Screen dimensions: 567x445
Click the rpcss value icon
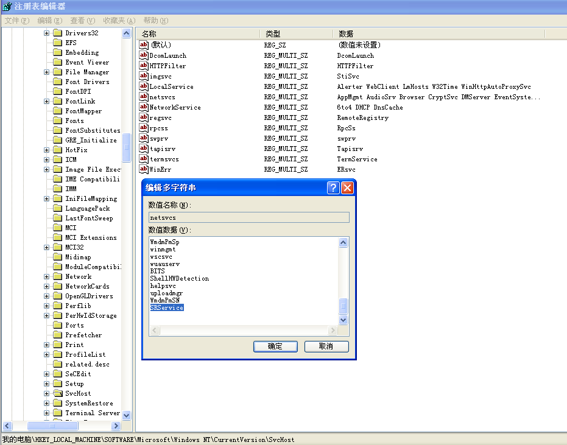(144, 128)
